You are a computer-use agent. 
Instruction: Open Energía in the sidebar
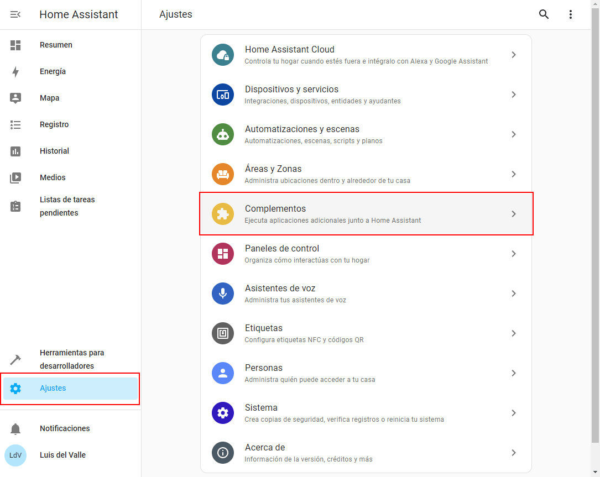click(x=53, y=71)
